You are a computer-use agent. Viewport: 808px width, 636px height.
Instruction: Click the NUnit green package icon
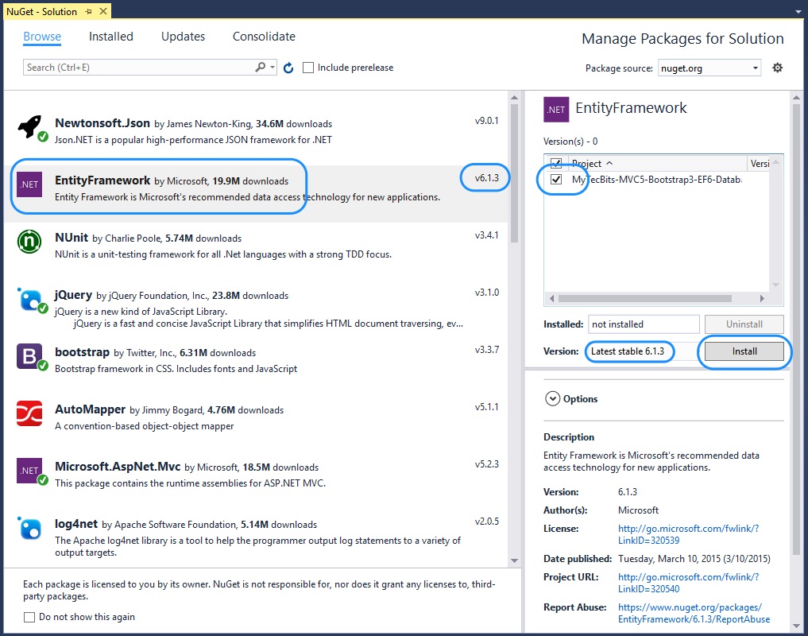coord(29,242)
